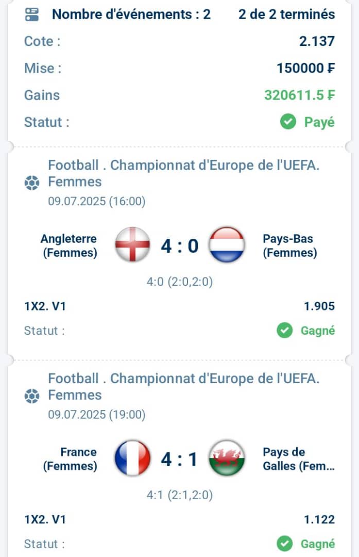The width and height of the screenshot is (359, 557).
Task: Open the first Championnat d'Europe league link
Action: [184, 173]
